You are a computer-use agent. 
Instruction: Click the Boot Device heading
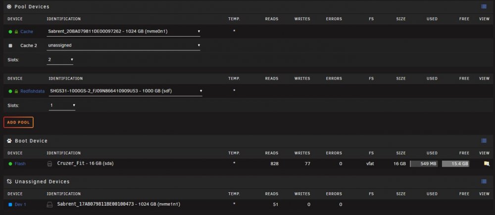tap(31, 140)
